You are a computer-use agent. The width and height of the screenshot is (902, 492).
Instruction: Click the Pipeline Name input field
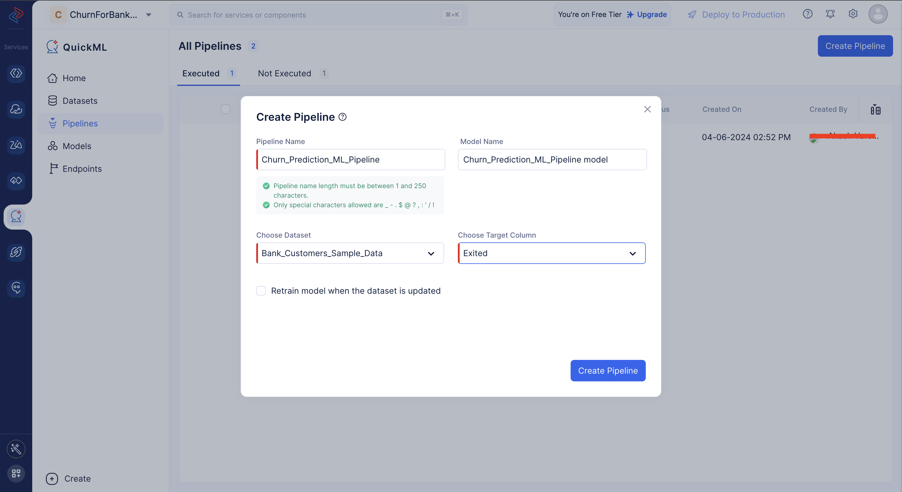(351, 159)
